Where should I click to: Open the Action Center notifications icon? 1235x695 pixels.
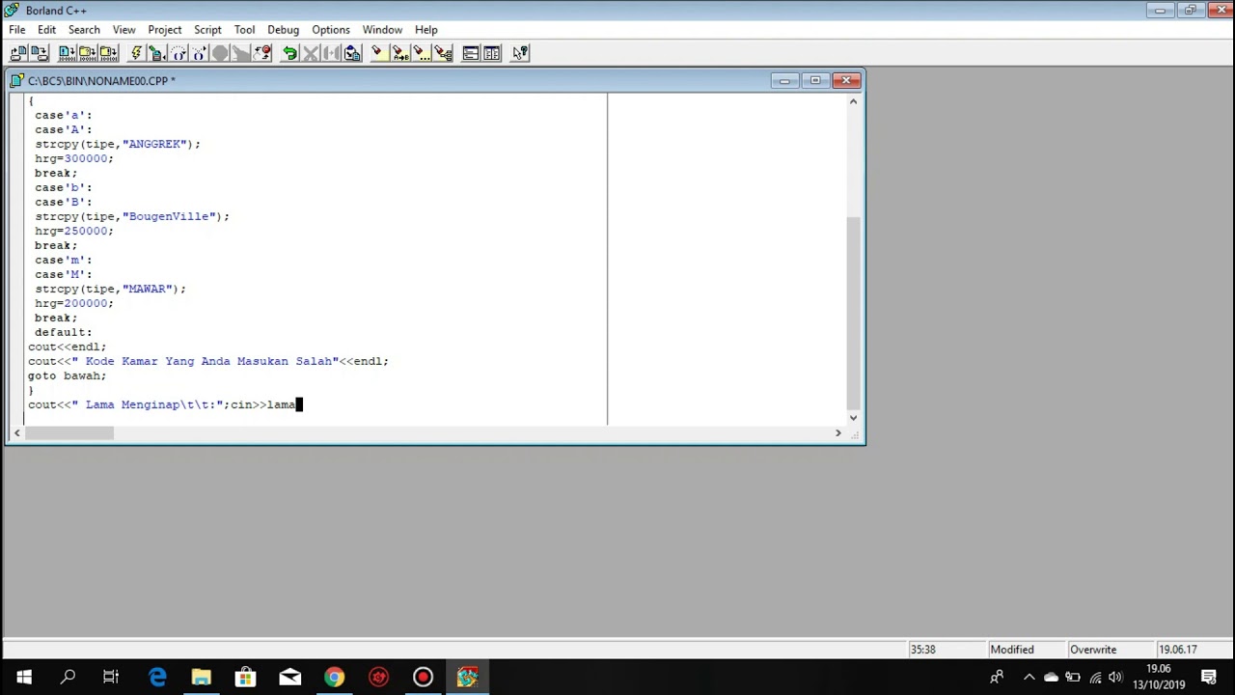click(1209, 677)
